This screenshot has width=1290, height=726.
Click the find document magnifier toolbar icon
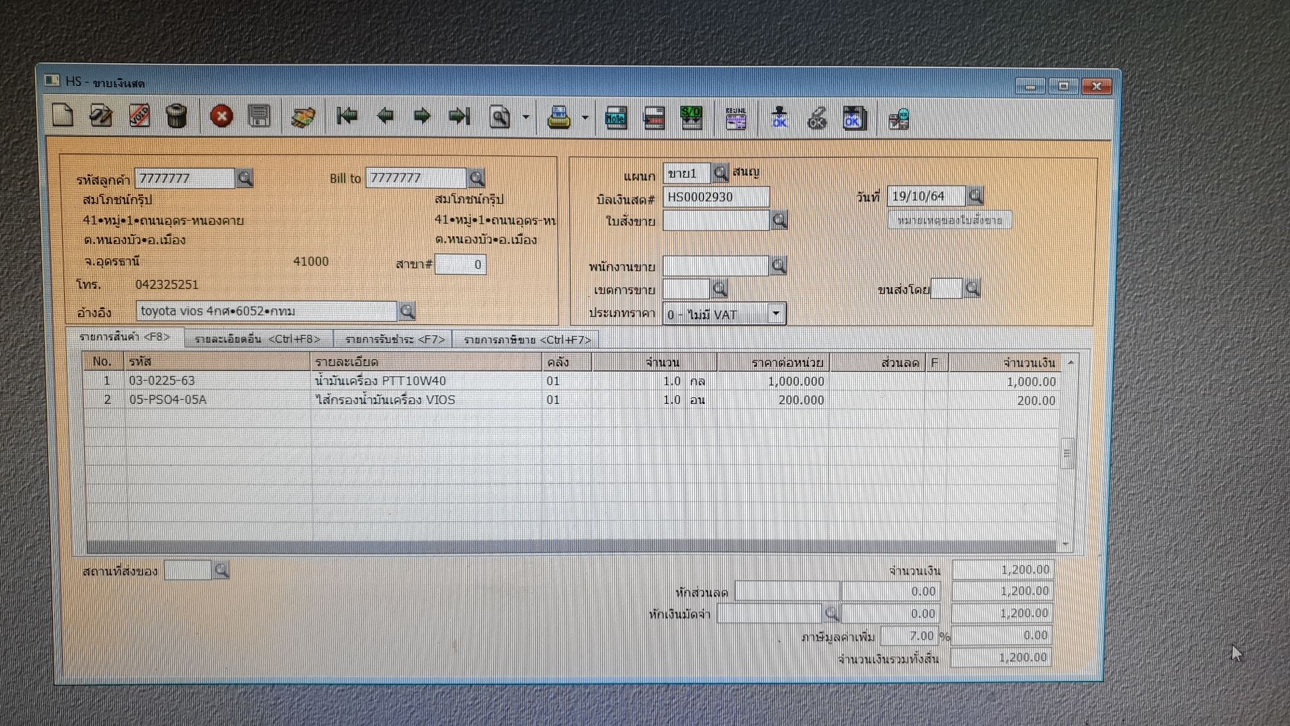click(x=499, y=117)
